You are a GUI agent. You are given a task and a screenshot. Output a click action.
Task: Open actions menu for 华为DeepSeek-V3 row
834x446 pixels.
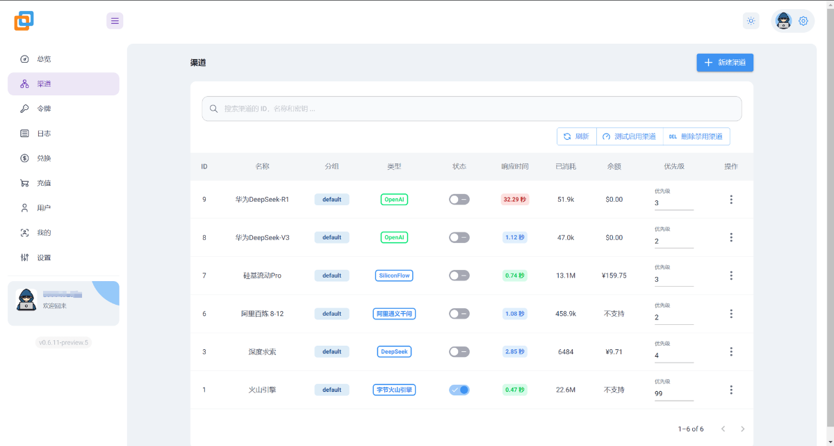(731, 237)
